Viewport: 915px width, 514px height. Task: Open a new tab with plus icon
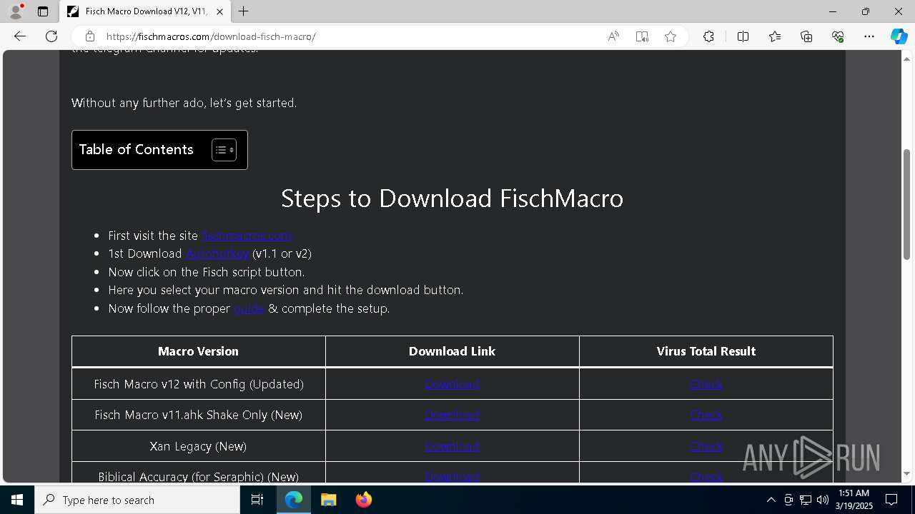pyautogui.click(x=244, y=11)
